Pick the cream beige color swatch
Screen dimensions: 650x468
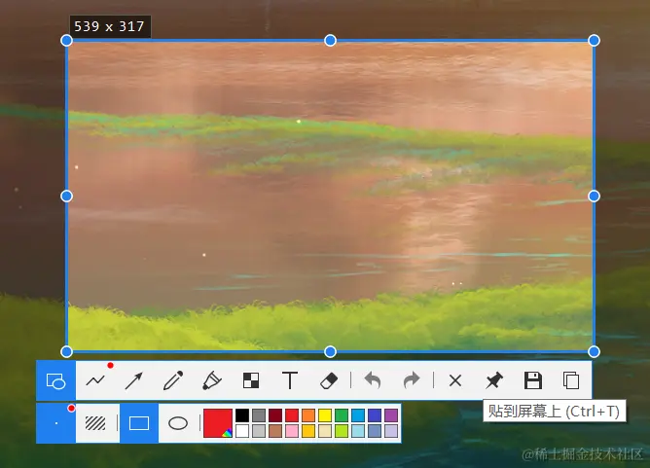point(325,431)
